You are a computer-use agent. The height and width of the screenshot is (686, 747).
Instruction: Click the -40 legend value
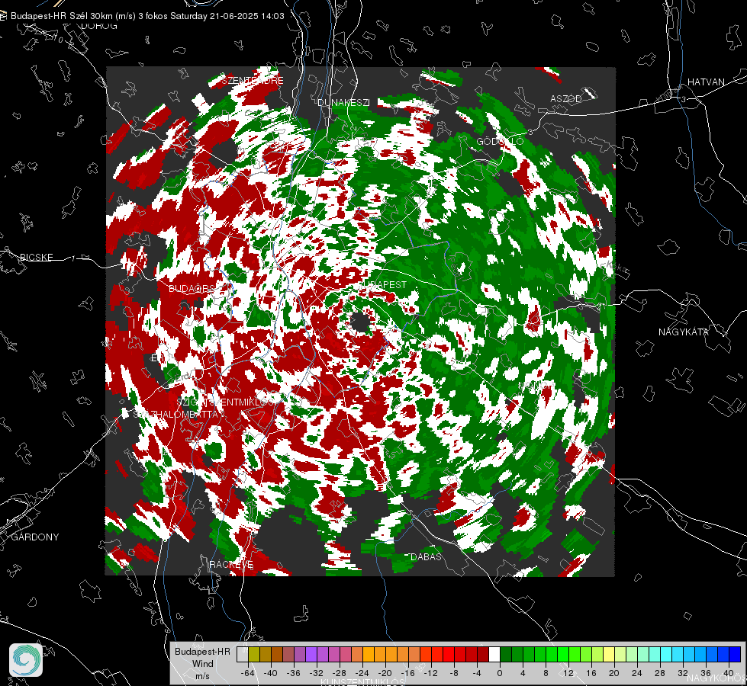click(x=271, y=673)
